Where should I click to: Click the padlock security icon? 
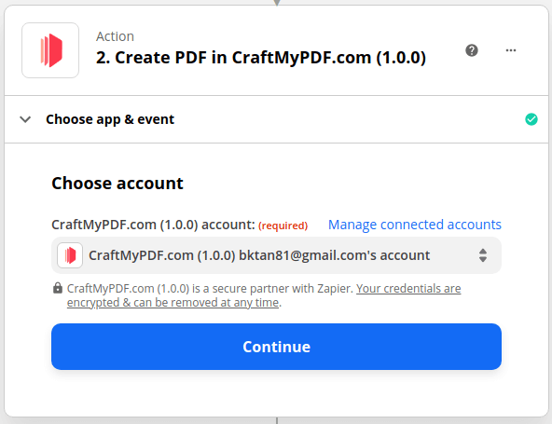58,288
